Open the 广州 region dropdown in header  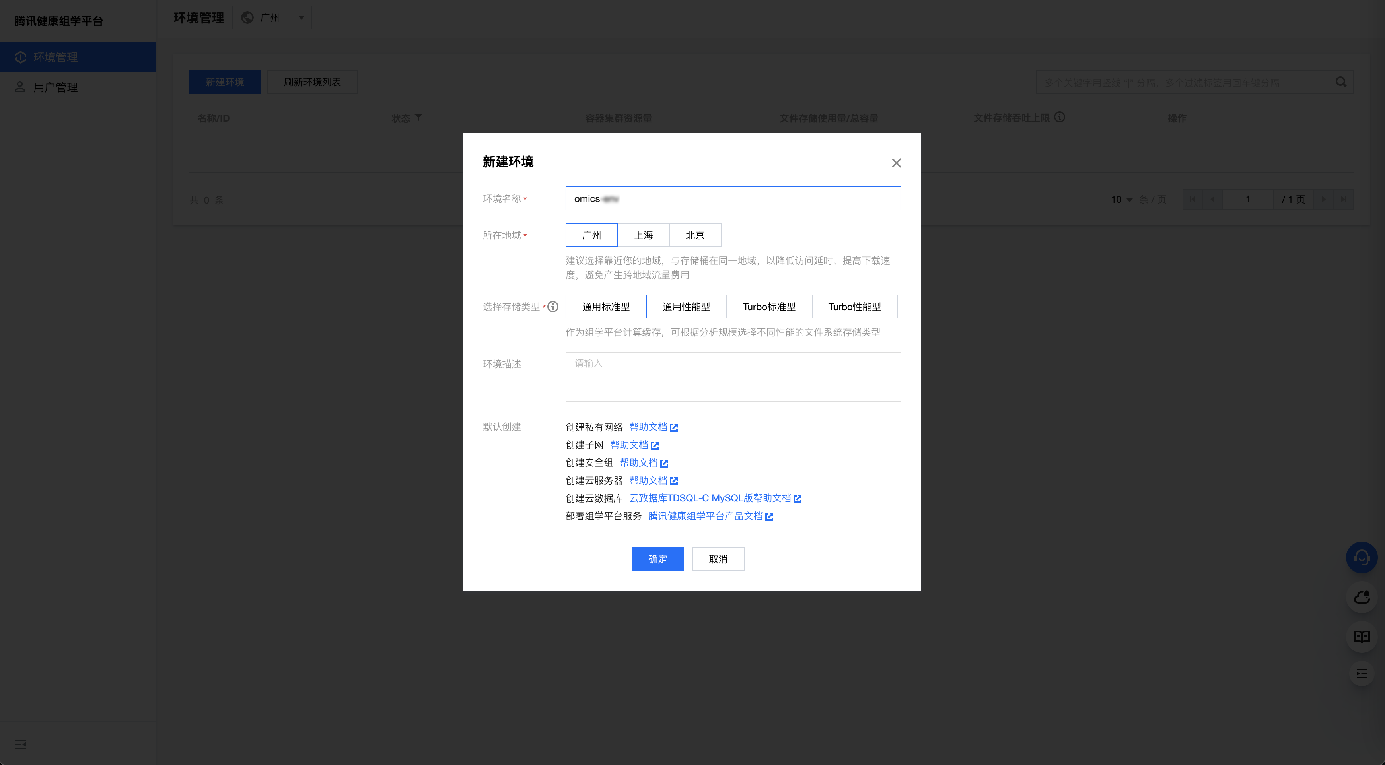tap(272, 18)
